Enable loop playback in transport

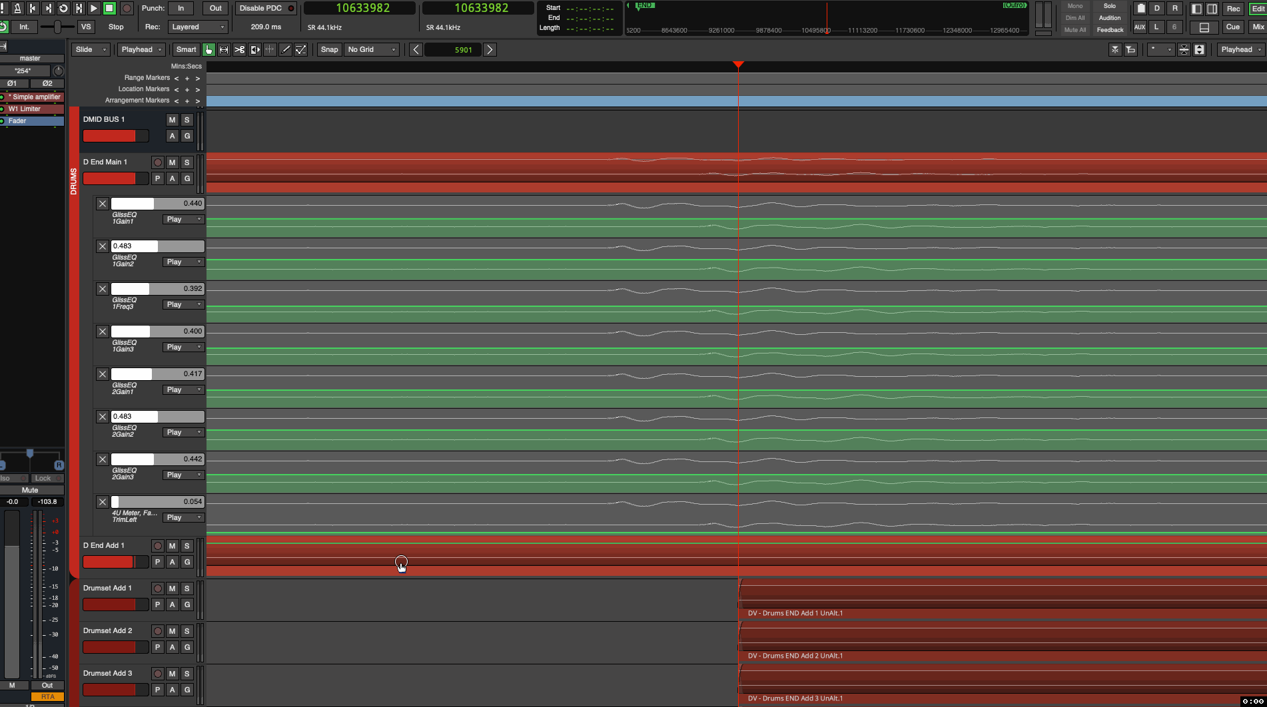[x=63, y=9]
